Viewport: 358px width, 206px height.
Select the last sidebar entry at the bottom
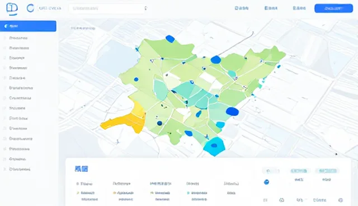click(x=20, y=169)
